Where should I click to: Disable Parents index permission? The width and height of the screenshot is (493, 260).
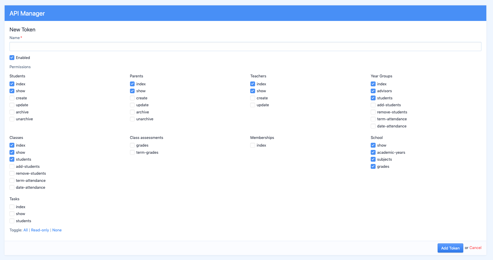pyautogui.click(x=132, y=84)
